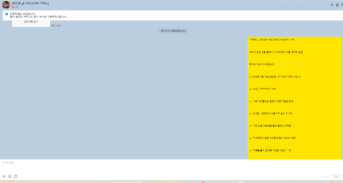Click the search icon in chat header
This screenshot has height=183, width=343.
331,5
